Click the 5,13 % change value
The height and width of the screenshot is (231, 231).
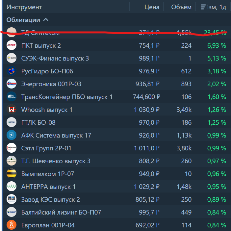[217, 58]
